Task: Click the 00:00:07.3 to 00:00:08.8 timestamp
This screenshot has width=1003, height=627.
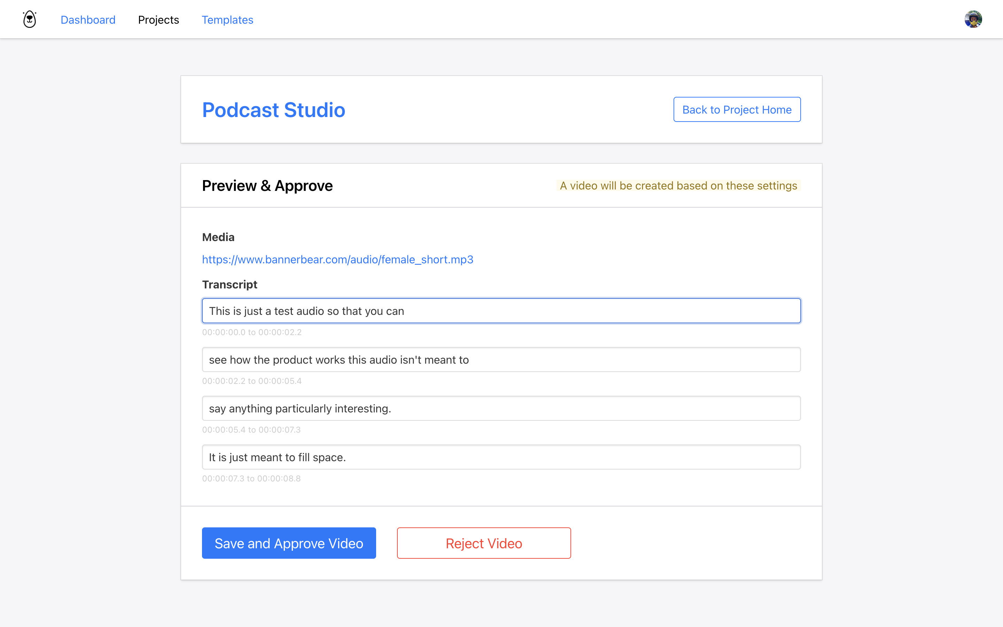Action: pyautogui.click(x=251, y=479)
